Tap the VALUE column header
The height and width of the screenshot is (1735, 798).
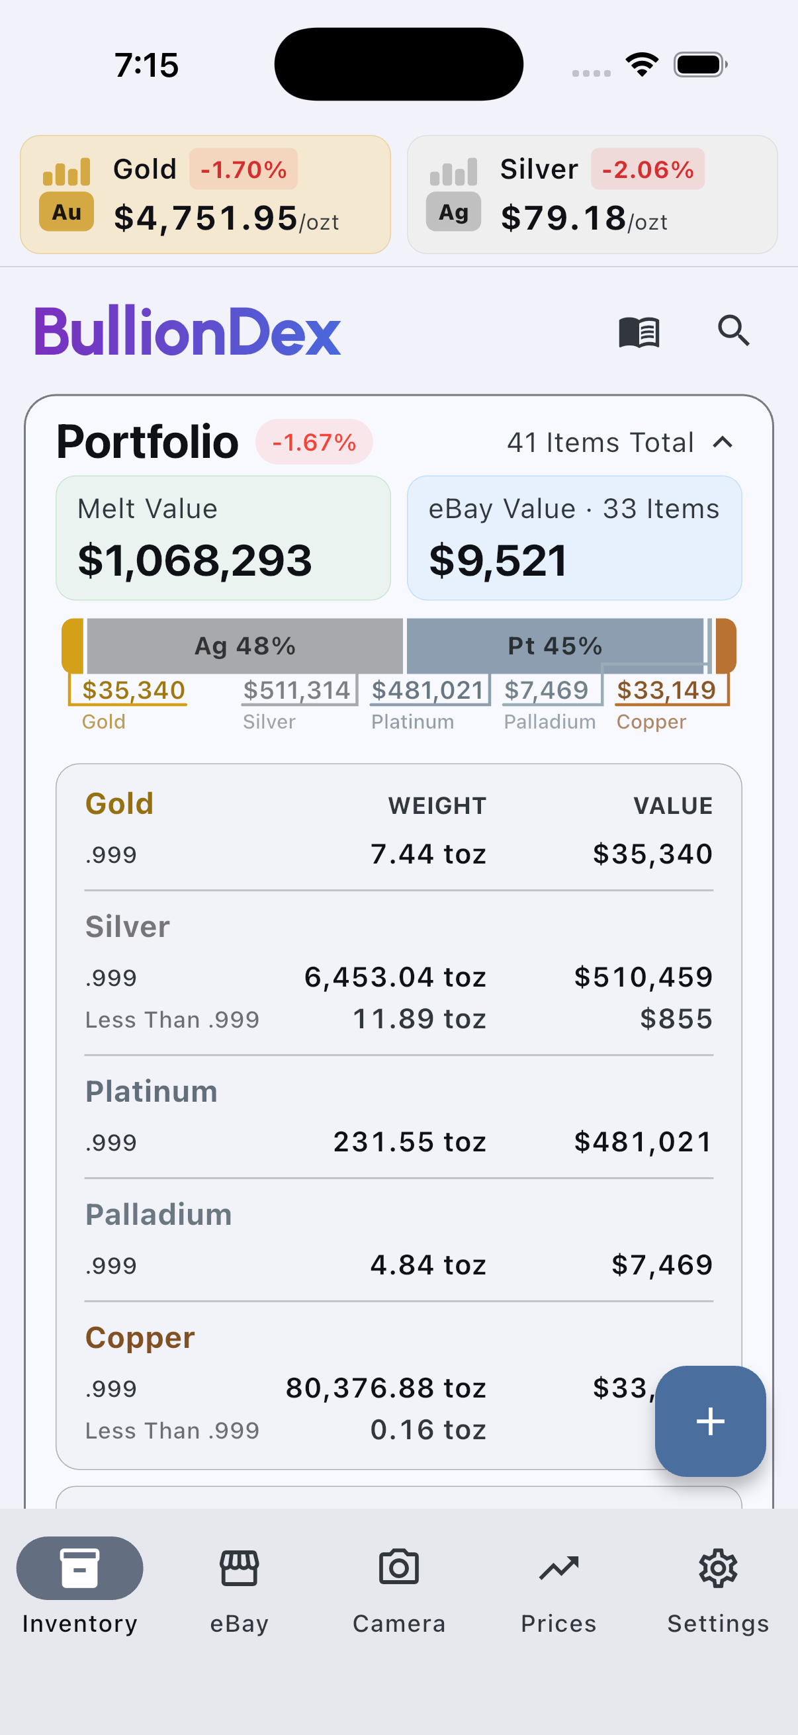pos(673,805)
